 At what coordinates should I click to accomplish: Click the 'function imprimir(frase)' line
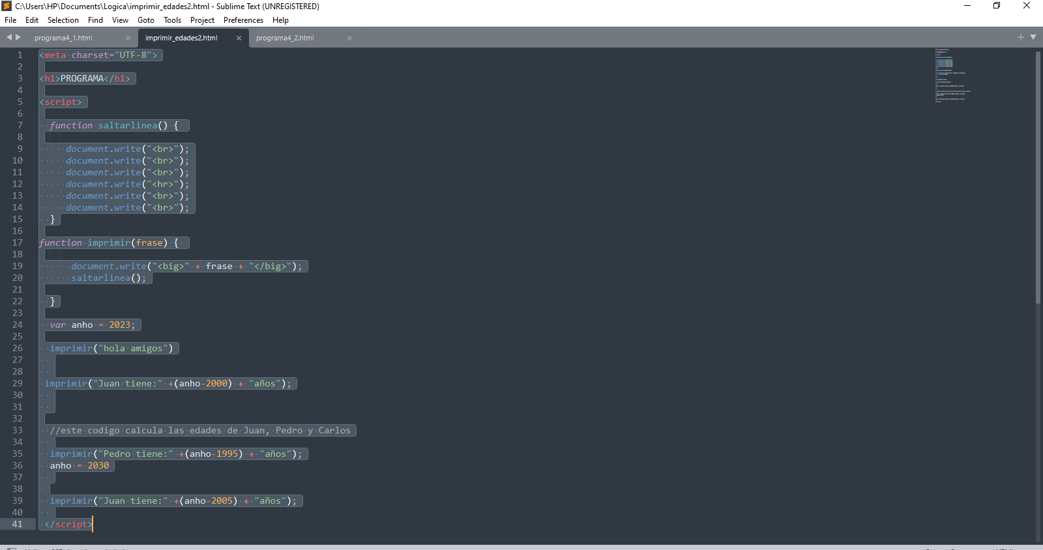tap(109, 243)
